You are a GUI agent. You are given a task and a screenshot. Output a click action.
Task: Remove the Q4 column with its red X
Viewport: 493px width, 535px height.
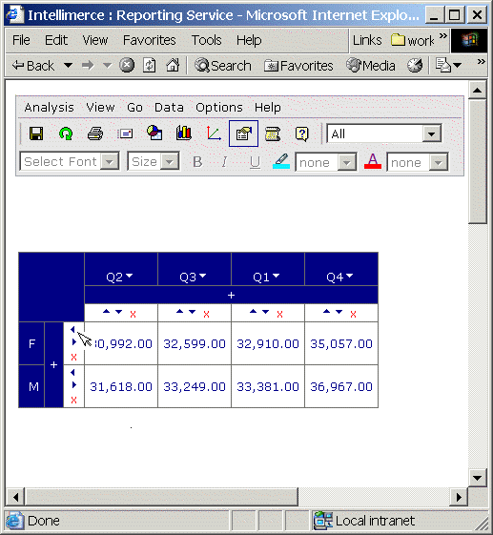tap(353, 315)
